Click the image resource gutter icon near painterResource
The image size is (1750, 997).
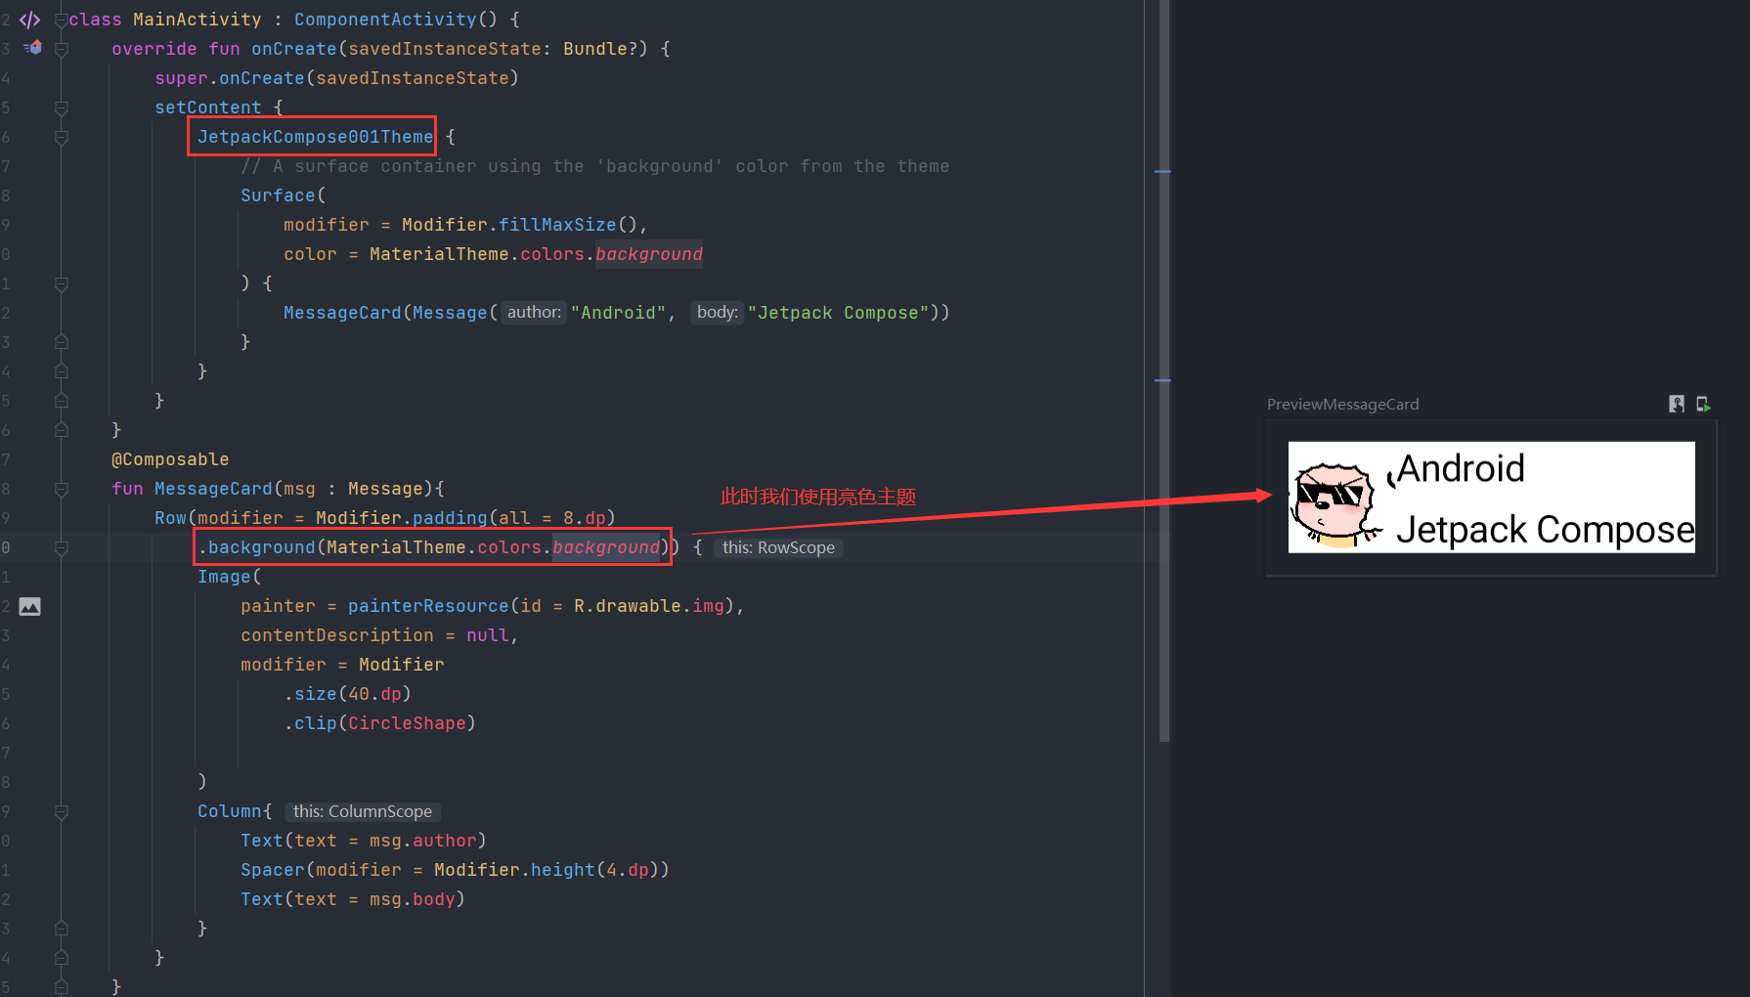point(29,606)
